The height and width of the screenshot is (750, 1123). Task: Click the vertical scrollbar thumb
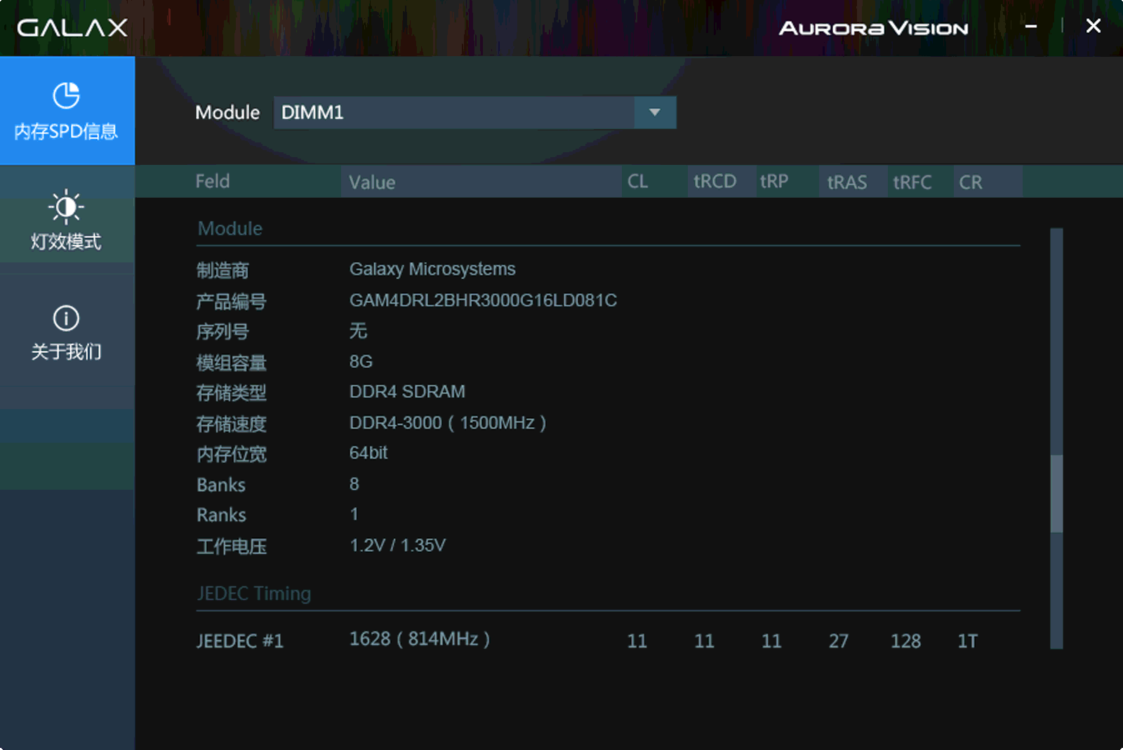1056,493
